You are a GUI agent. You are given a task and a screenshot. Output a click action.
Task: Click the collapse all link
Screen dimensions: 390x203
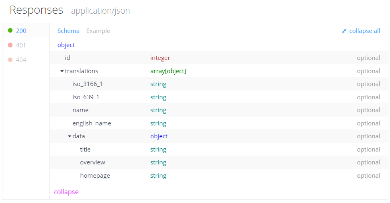pyautogui.click(x=365, y=31)
